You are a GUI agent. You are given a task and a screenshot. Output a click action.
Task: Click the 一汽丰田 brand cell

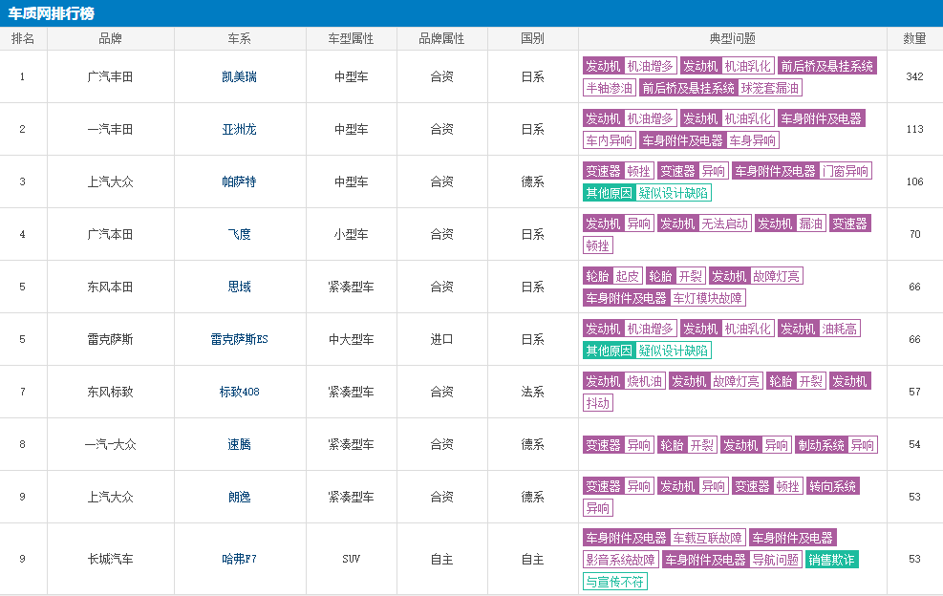click(x=110, y=129)
